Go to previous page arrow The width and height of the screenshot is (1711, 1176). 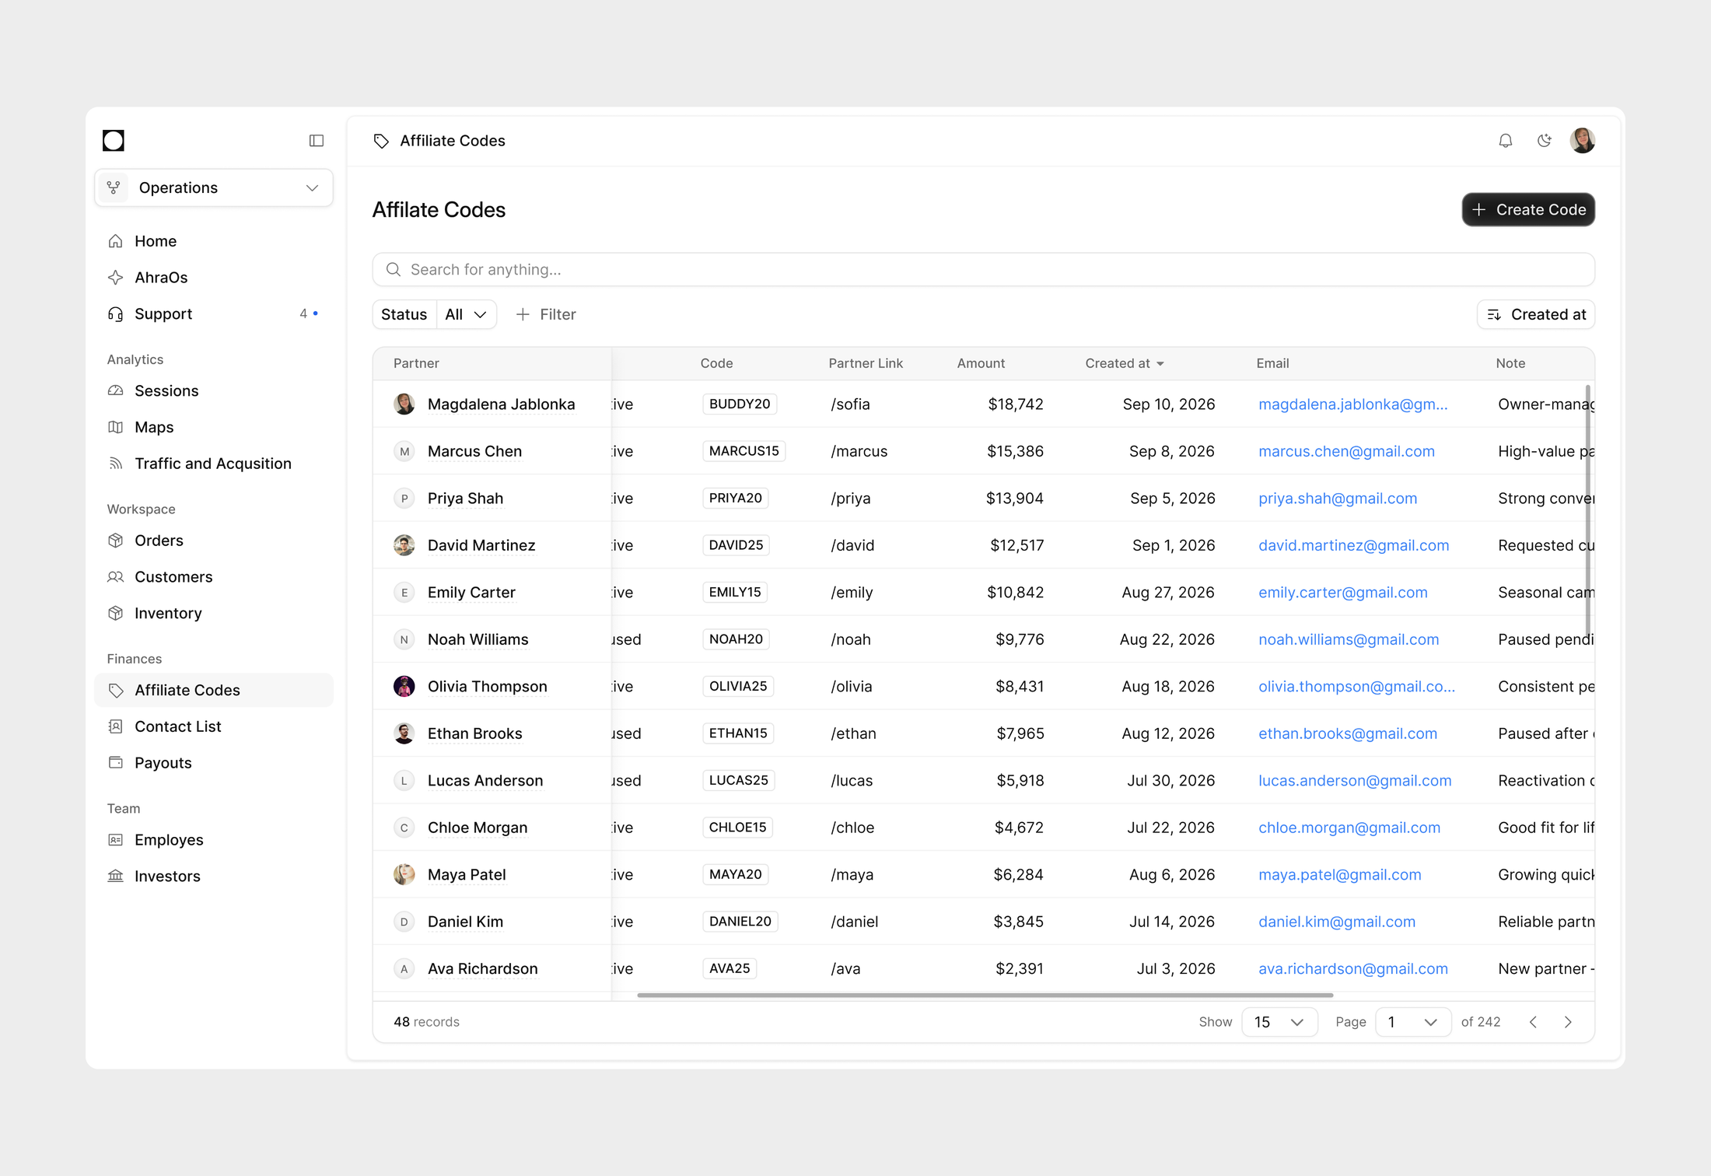point(1533,1022)
